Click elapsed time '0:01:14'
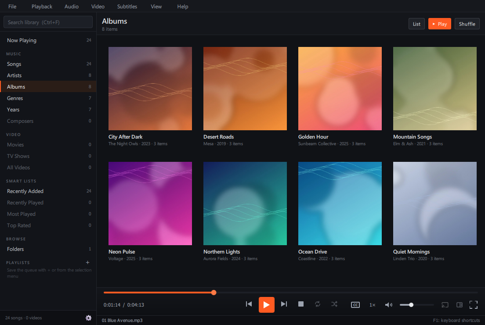485x325 pixels. click(x=112, y=305)
